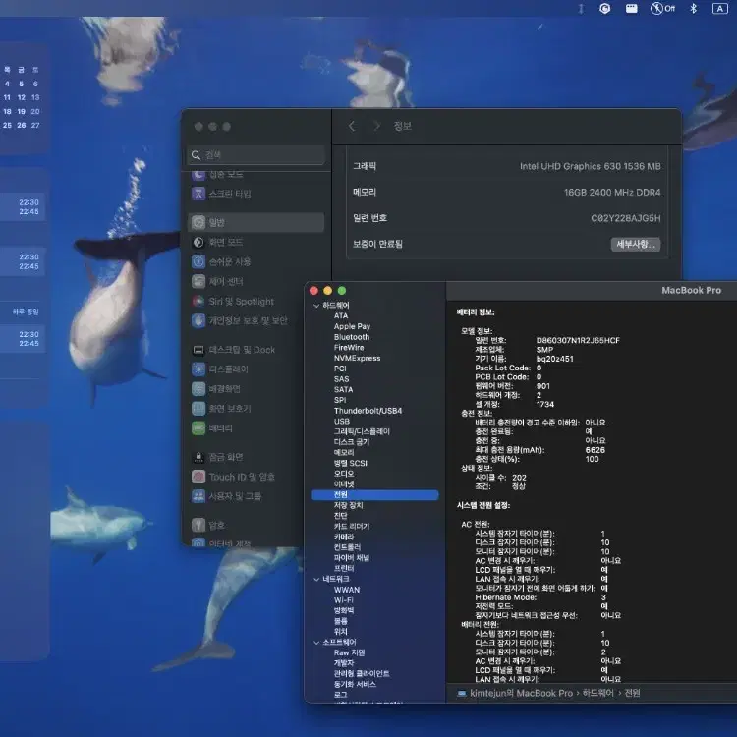The width and height of the screenshot is (737, 737).
Task: Click 전원 in the path bar
Action: pos(632,694)
